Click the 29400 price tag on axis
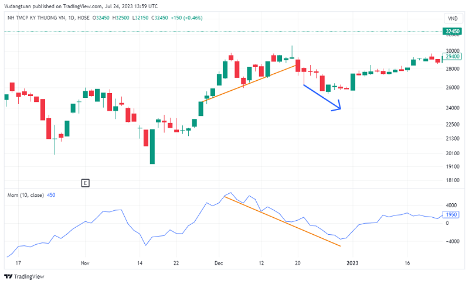469x284 pixels. tap(452, 57)
